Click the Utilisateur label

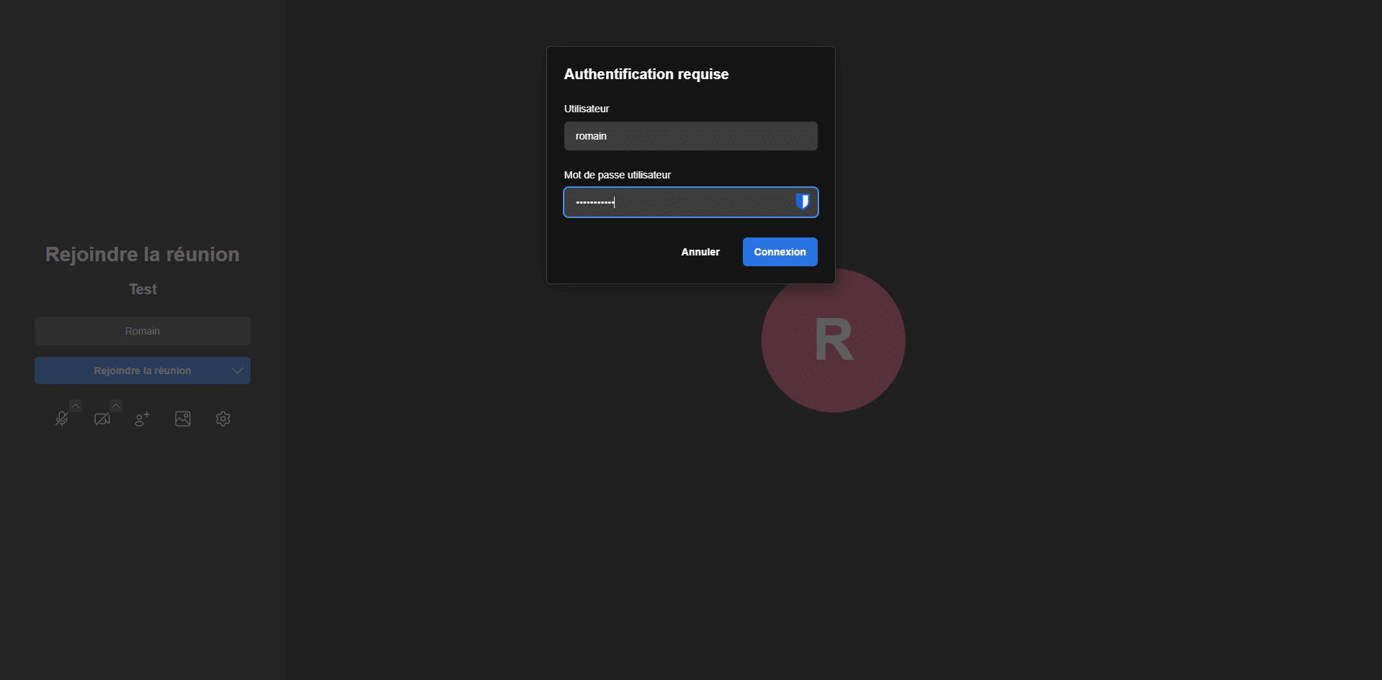[x=586, y=109]
